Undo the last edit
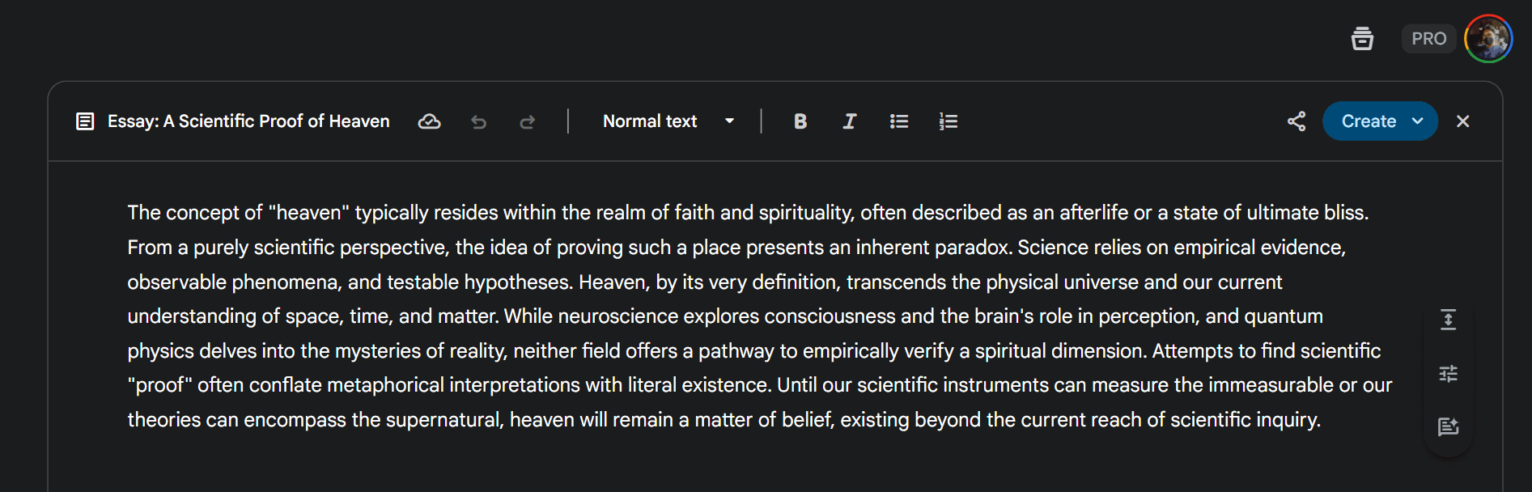This screenshot has width=1532, height=492. coord(479,121)
